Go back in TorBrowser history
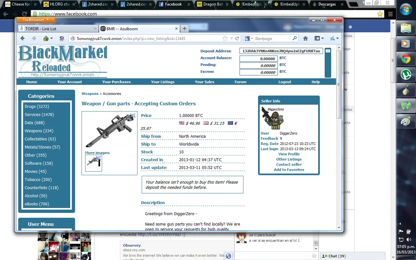 22,38
